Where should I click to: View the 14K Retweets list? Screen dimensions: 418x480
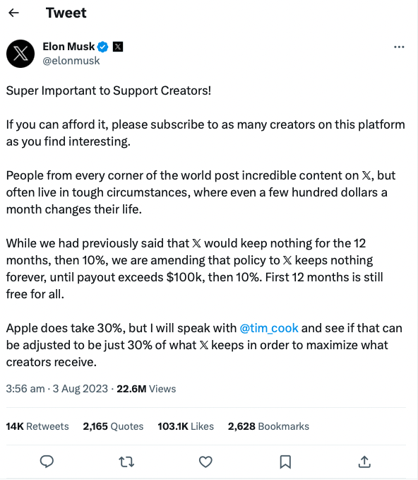pos(37,426)
